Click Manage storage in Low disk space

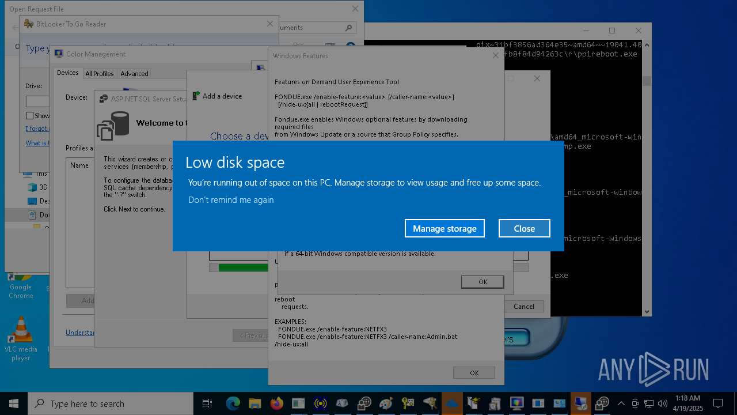tap(445, 228)
